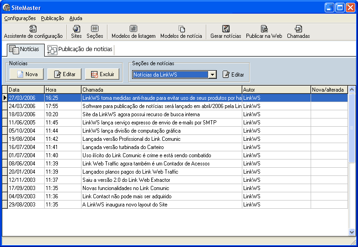This screenshot has width=358, height=247.
Task: Open the Sites toolbar icon
Action: [76, 32]
